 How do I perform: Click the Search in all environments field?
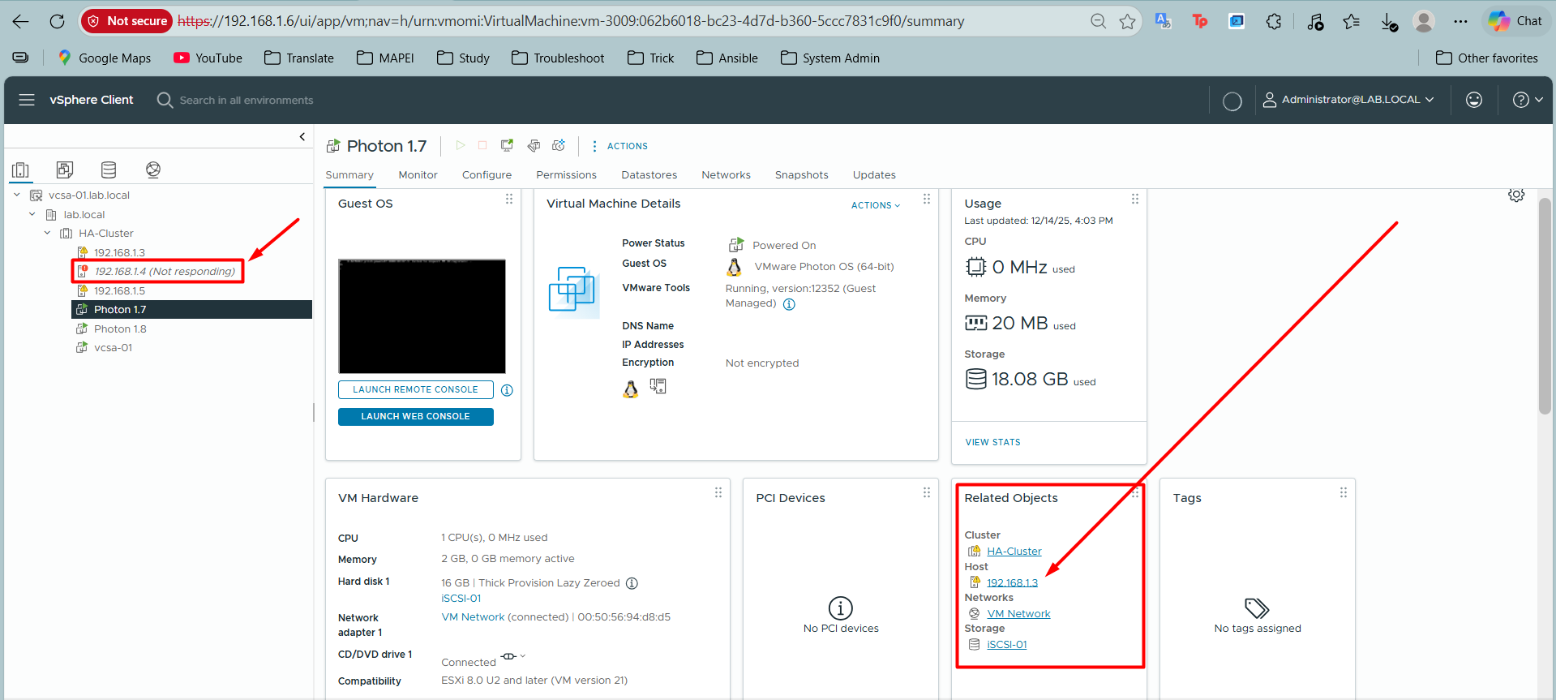pos(246,100)
